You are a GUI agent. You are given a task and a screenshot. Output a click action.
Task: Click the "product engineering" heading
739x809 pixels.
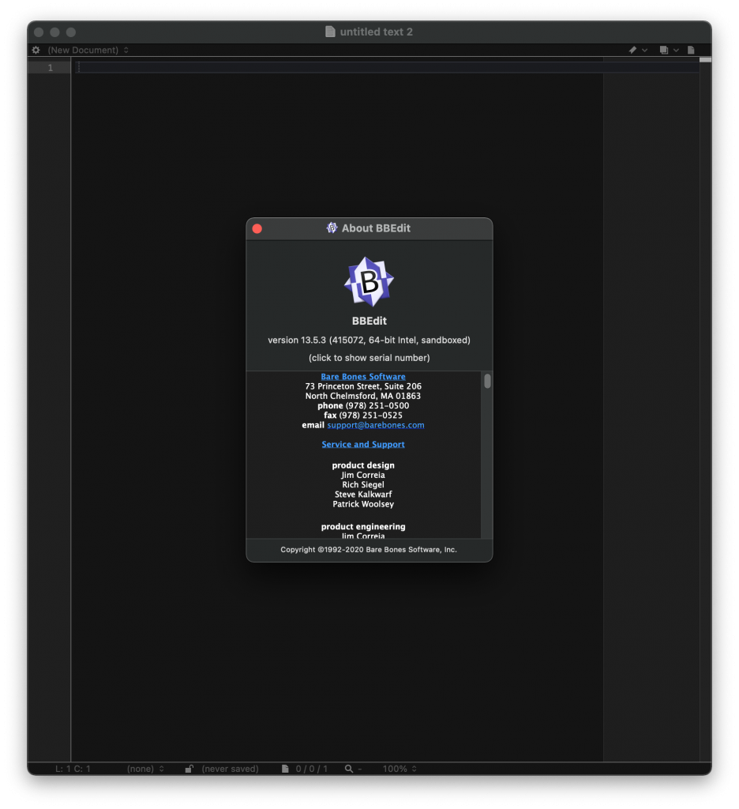coord(363,527)
